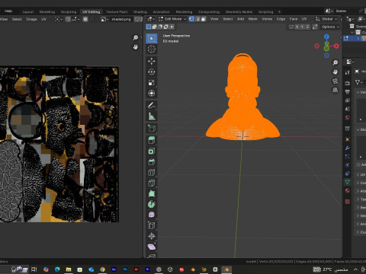366x274 pixels.
Task: Select the Bevel tool
Action: click(x=152, y=161)
